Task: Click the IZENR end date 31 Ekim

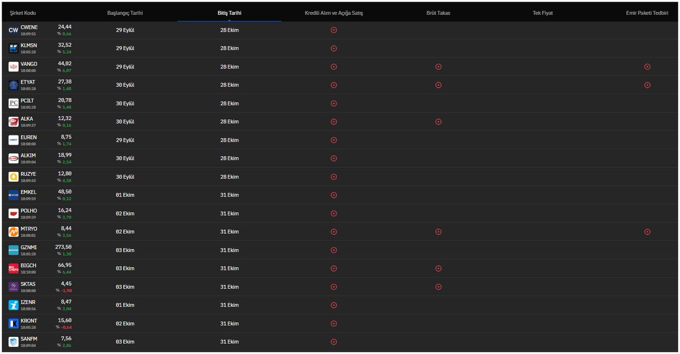Action: pos(229,305)
